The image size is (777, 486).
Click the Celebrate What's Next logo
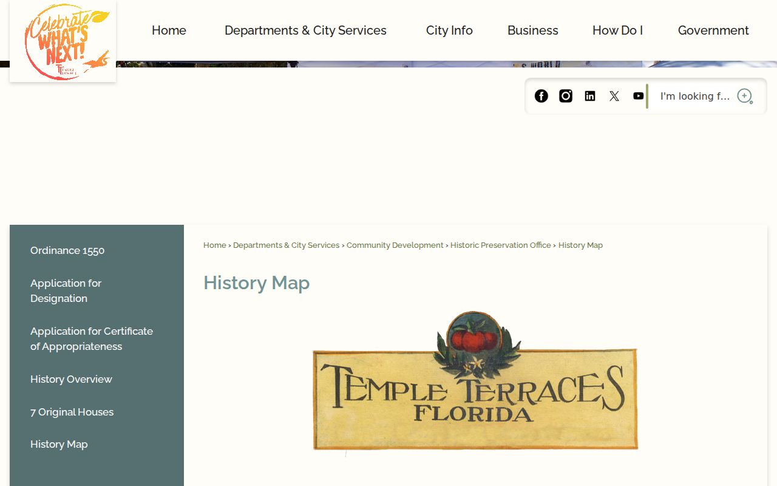[63, 41]
